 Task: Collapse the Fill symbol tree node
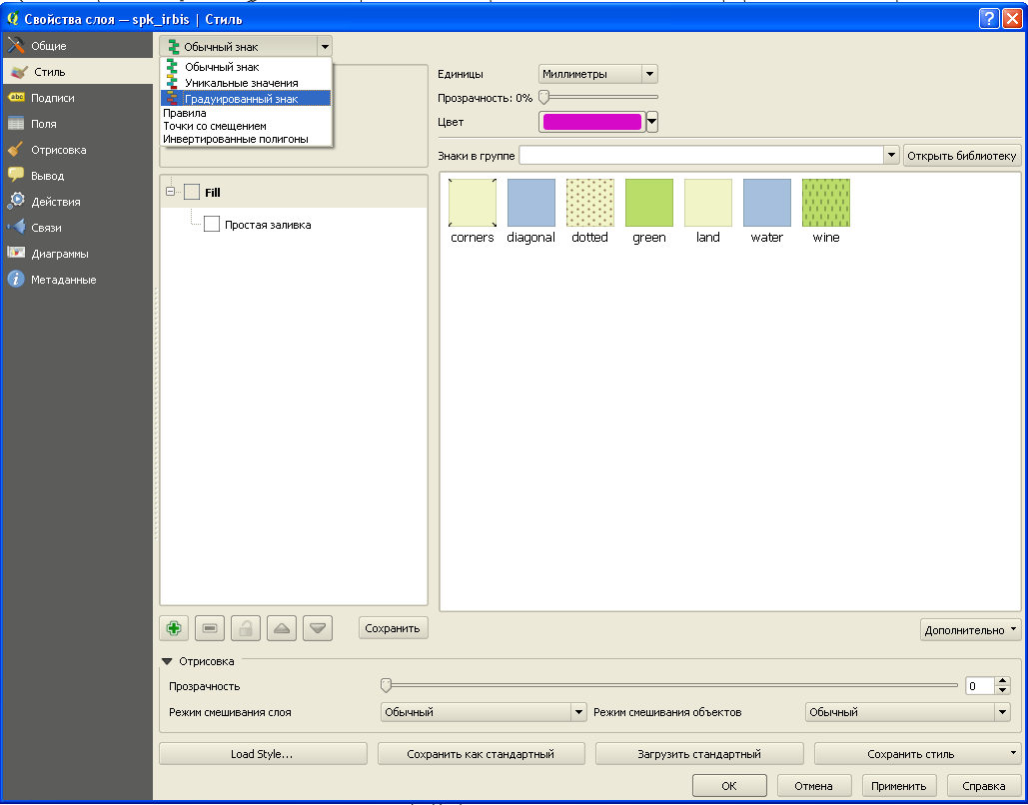point(171,192)
